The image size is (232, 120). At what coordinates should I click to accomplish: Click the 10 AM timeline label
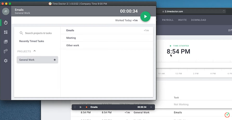point(161,74)
